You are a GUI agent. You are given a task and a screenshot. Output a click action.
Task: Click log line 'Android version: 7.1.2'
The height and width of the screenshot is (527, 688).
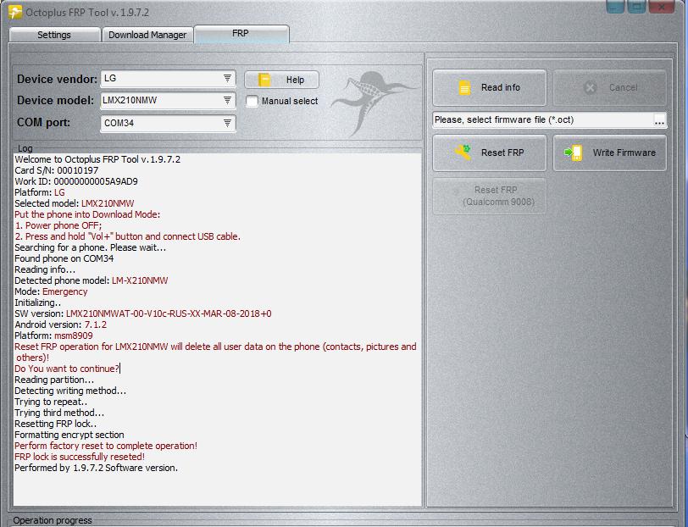(x=60, y=325)
